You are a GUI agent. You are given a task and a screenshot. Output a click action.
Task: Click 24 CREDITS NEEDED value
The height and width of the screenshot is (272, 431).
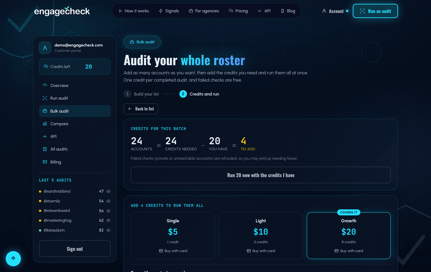[x=181, y=143]
